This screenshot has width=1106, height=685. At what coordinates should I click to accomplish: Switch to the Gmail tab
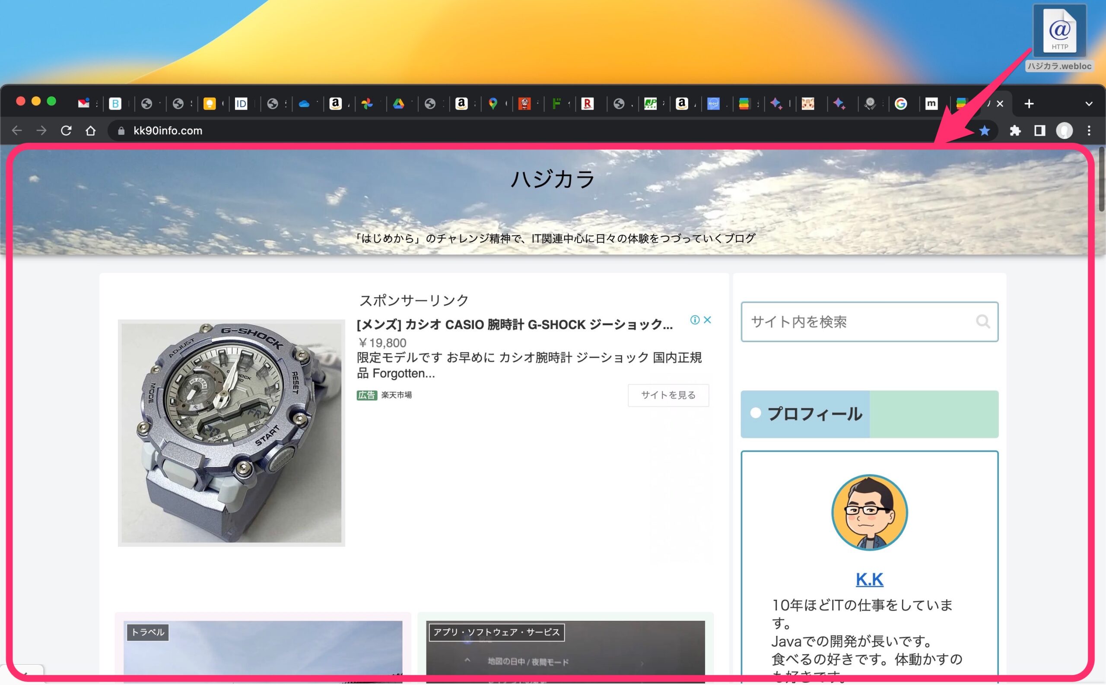(84, 104)
